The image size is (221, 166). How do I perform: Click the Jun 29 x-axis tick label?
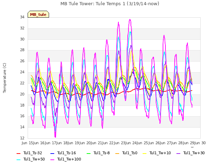[189, 143]
